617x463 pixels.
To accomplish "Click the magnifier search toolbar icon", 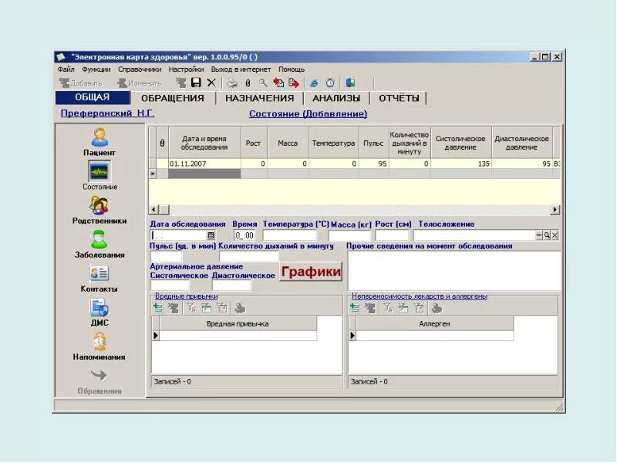I will 263,83.
